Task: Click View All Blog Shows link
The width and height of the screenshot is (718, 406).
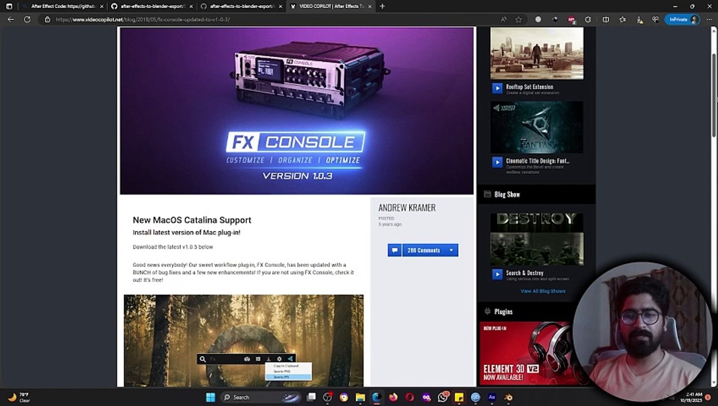Action: pos(543,291)
